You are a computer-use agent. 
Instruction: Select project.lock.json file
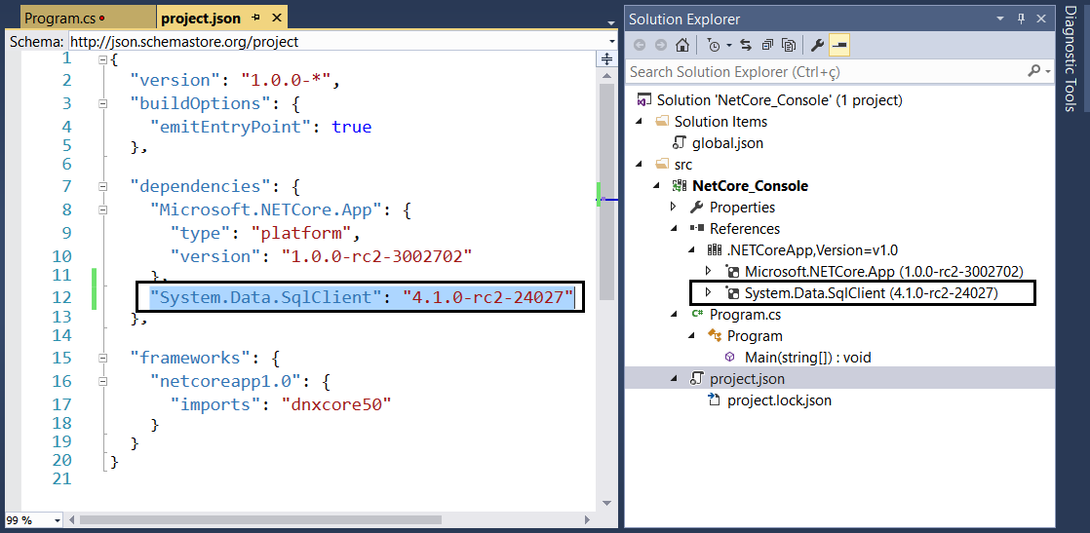(779, 400)
